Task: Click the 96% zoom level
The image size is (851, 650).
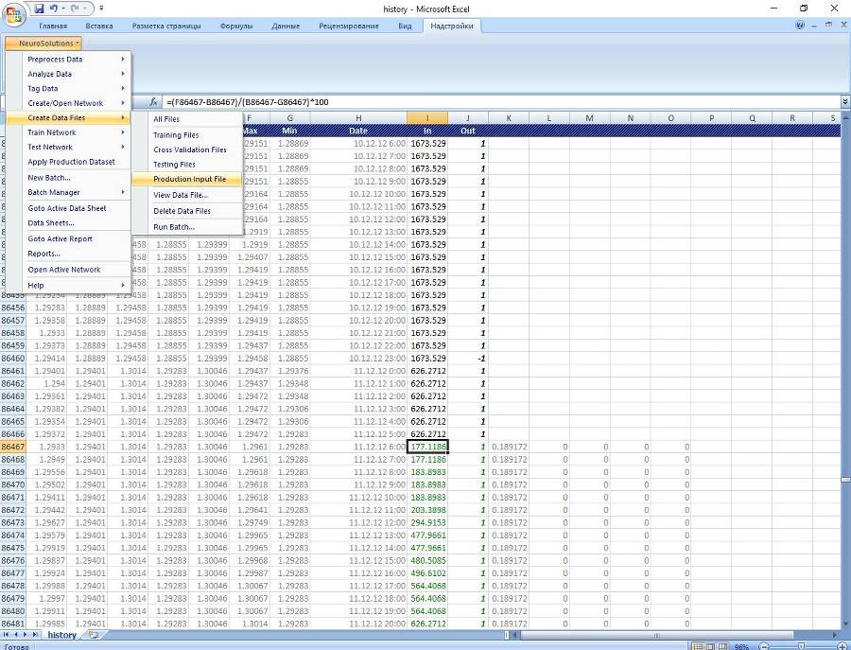Action: tap(741, 646)
